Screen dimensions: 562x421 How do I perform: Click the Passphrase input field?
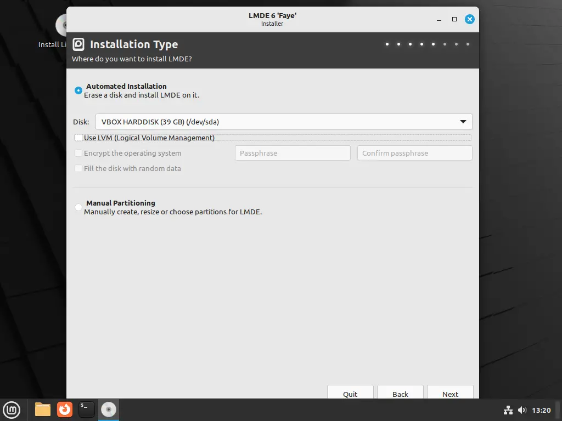[293, 153]
